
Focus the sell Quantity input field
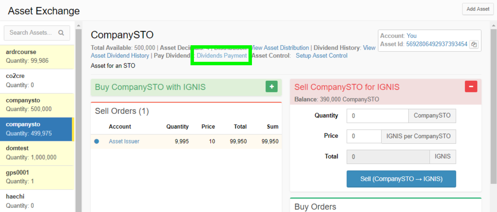tap(377, 116)
